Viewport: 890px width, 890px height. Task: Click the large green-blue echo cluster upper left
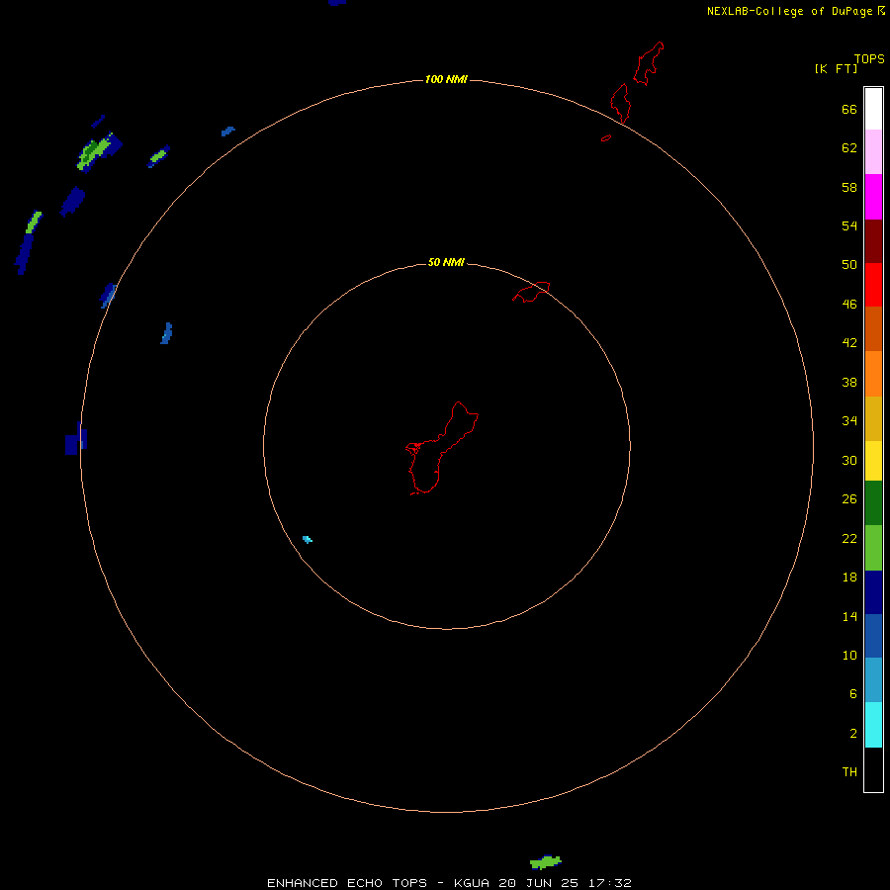(x=99, y=151)
